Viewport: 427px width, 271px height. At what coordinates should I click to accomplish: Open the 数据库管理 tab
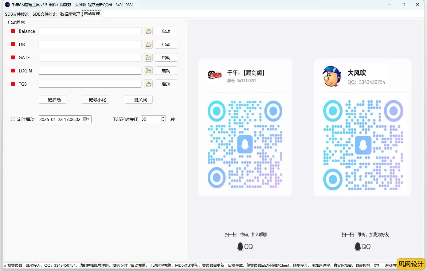70,14
